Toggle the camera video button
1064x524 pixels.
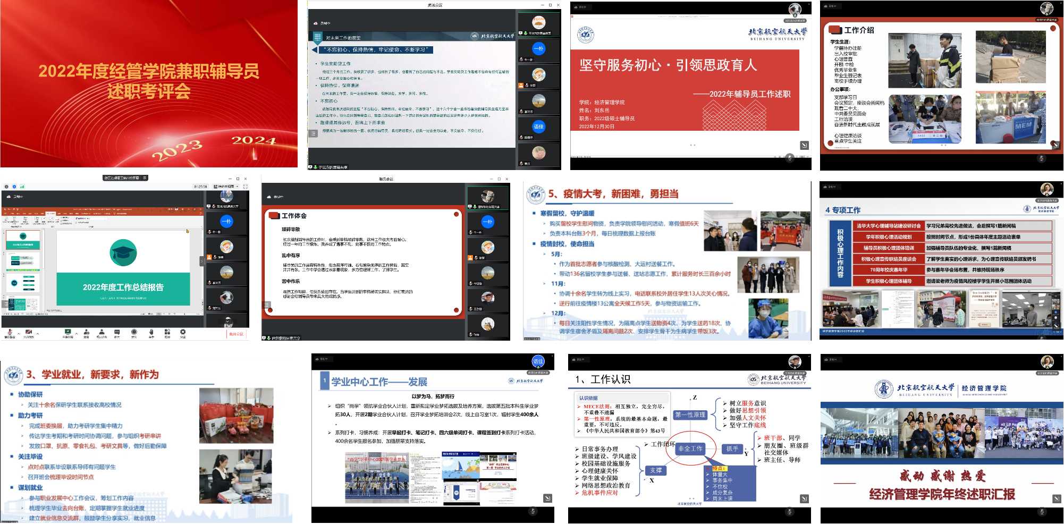(x=29, y=333)
